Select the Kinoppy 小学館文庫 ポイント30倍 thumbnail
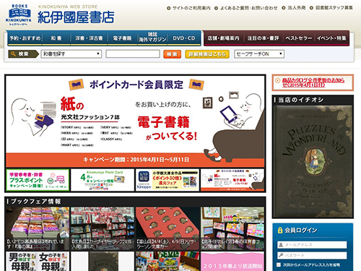The height and width of the screenshot is (271, 361). tap(168, 180)
